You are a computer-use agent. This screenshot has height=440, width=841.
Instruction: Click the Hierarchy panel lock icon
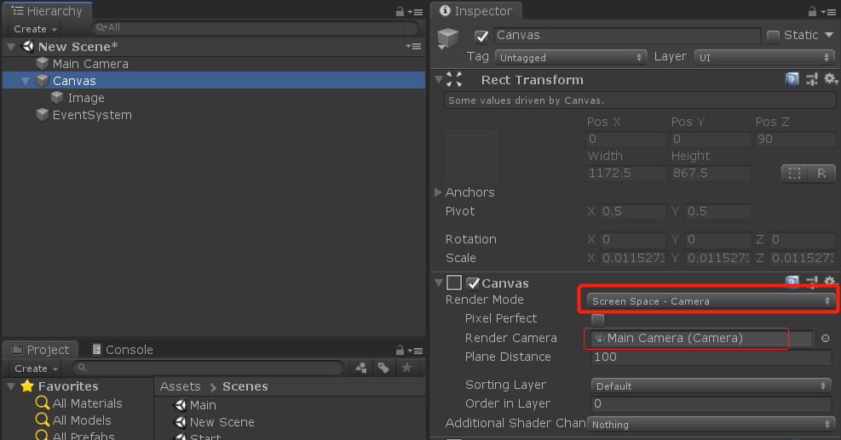[400, 11]
